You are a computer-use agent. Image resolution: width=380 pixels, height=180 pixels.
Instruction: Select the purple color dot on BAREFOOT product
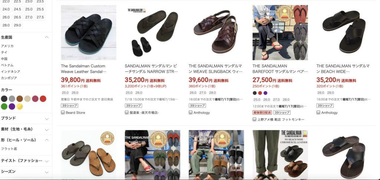click(265, 93)
